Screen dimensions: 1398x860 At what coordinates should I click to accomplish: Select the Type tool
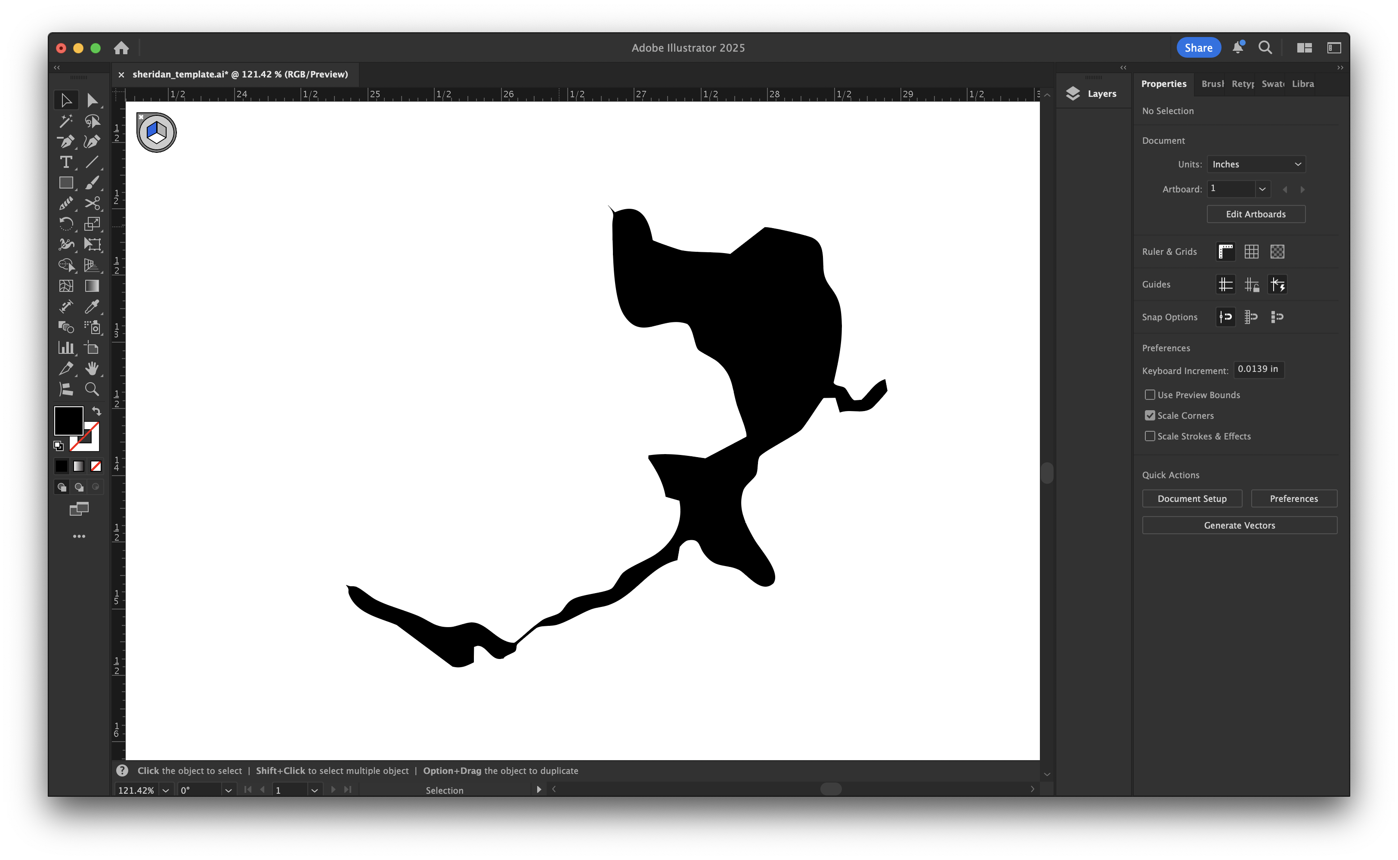[x=67, y=162]
